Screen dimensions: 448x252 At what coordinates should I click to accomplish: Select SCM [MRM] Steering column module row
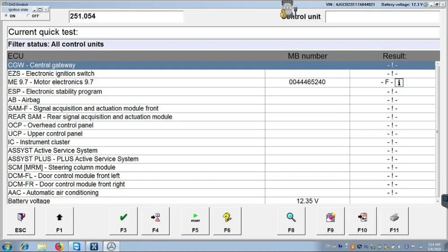tap(221, 167)
